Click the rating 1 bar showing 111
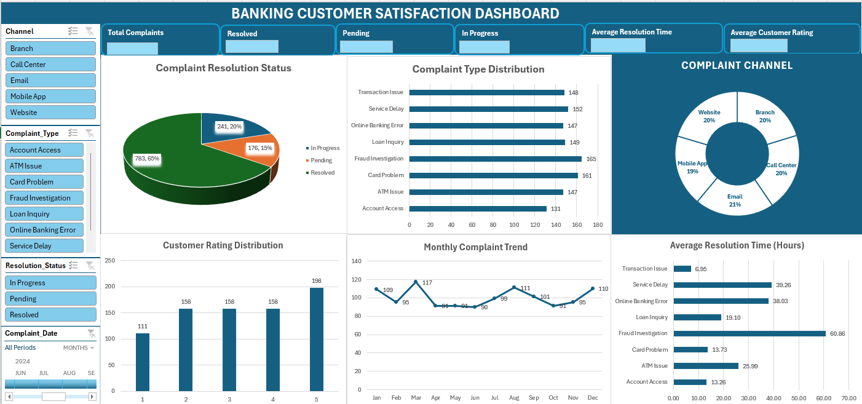 coord(143,362)
